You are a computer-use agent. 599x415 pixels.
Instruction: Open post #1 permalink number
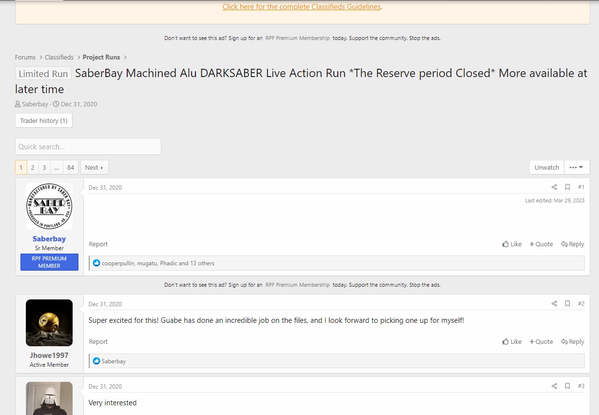pyautogui.click(x=581, y=187)
